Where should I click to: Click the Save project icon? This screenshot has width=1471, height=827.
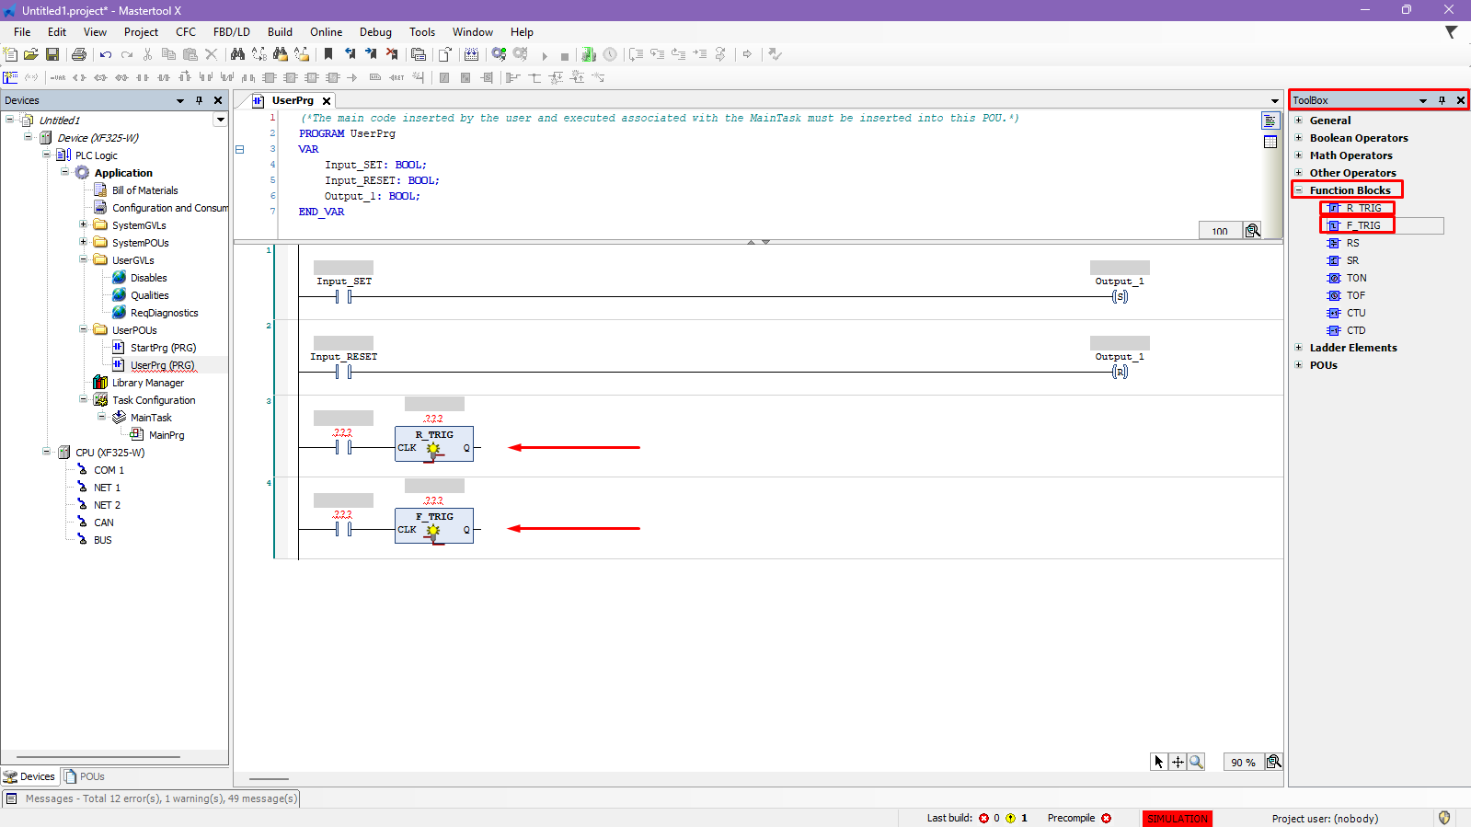(52, 55)
